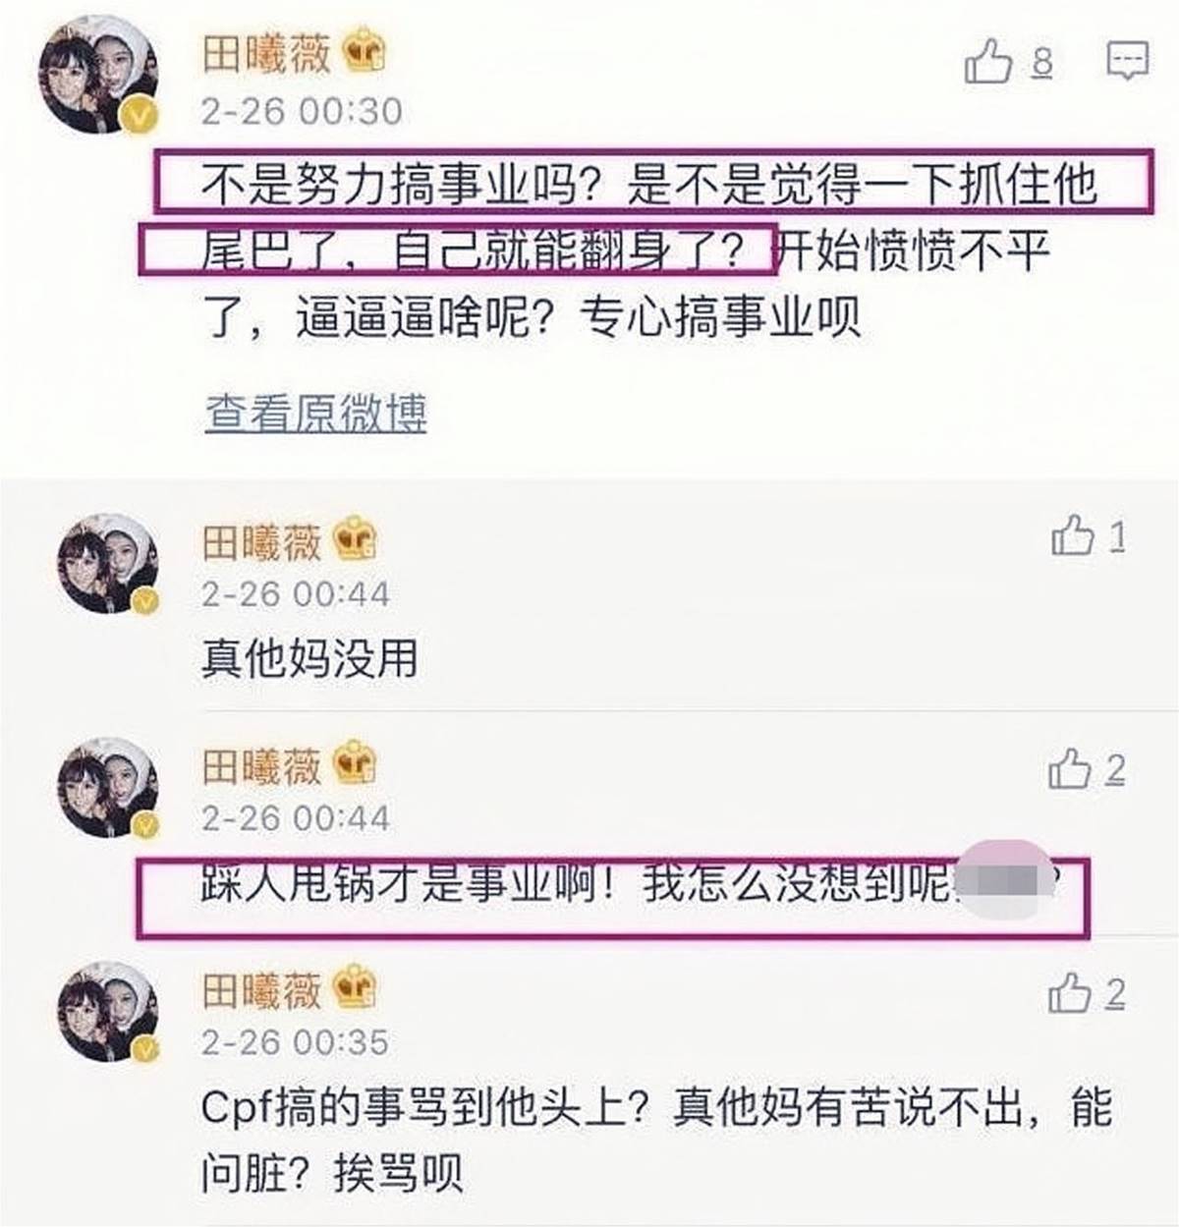Click the crown badge on the second comment
Viewport: 1179px width, 1227px height.
[355, 540]
